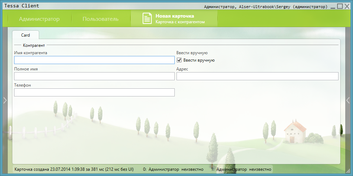Screen dimensions: 353x176
Task: Click the Tessa Client window title
Action: [22, 6]
